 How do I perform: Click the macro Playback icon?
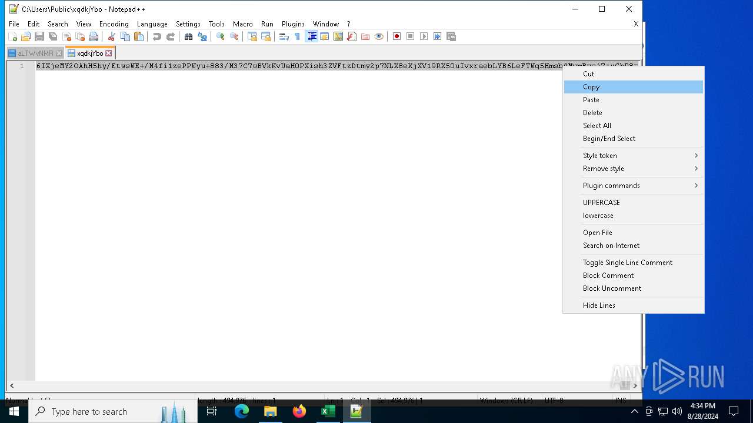pos(424,36)
